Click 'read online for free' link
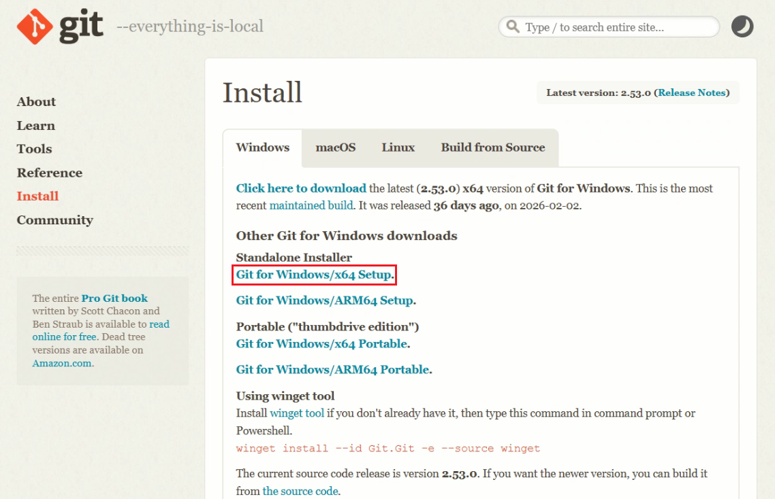Viewport: 775px width, 499px height. coord(101,330)
